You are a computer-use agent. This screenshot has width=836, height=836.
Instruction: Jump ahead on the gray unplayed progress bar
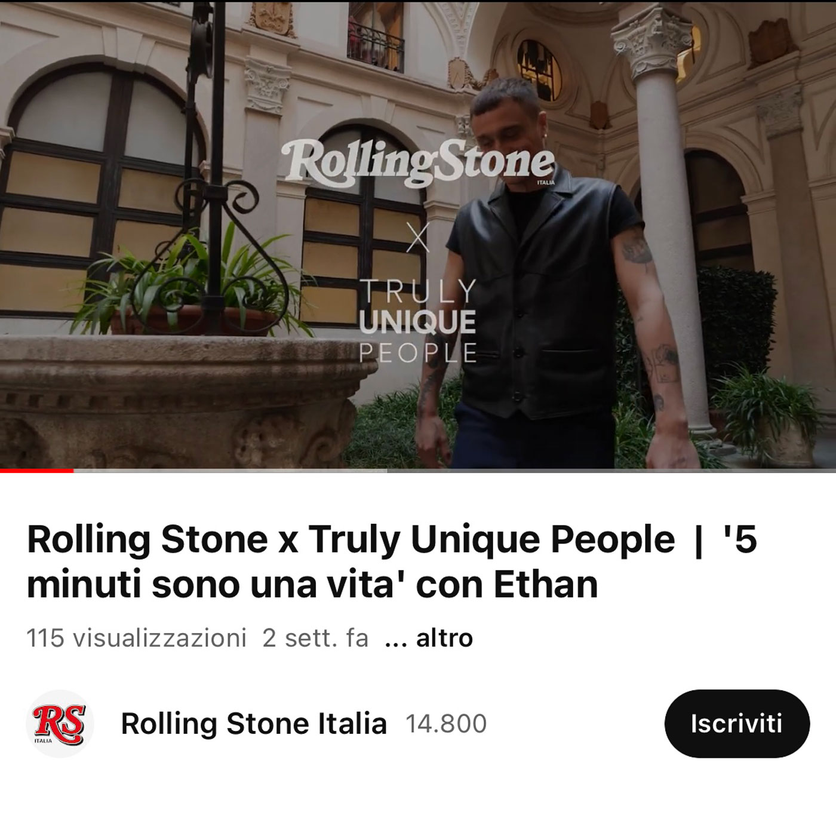(x=455, y=471)
